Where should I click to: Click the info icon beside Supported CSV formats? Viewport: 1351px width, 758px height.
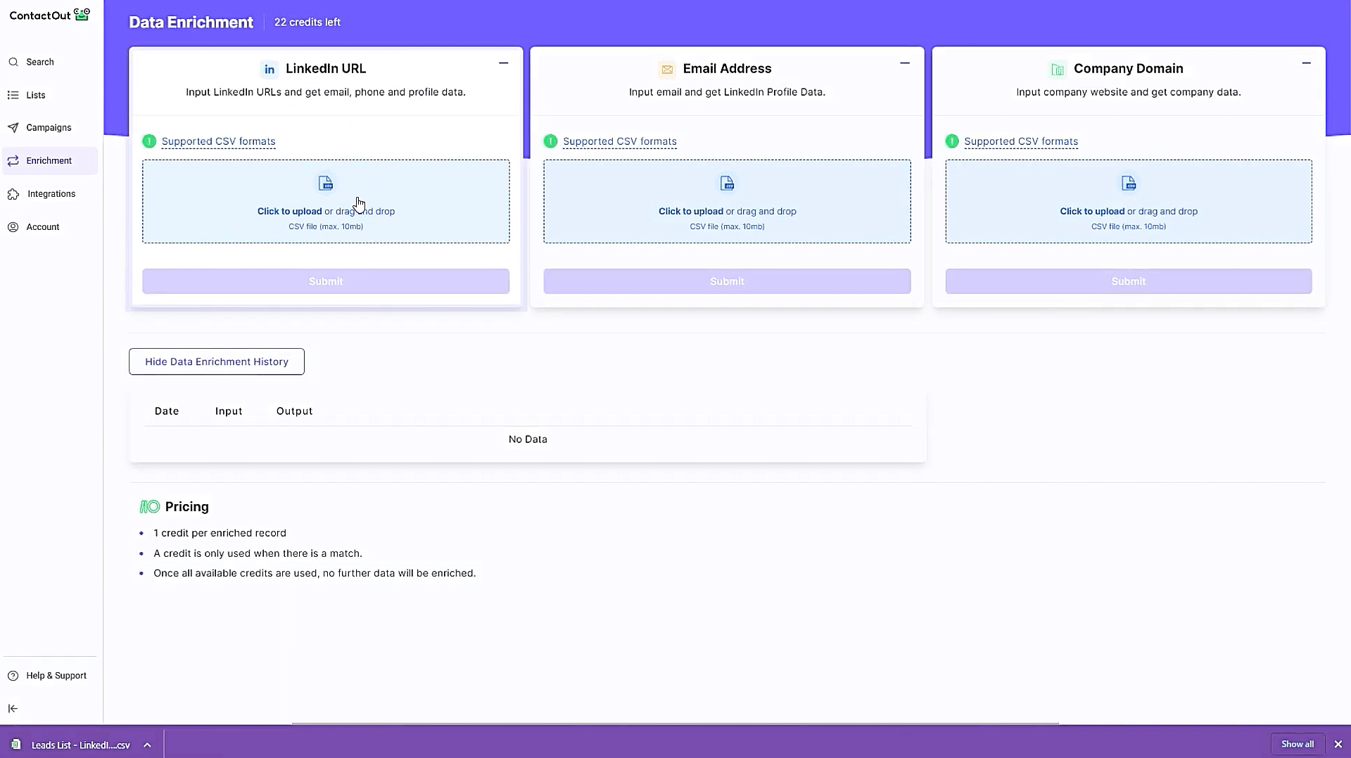(148, 141)
